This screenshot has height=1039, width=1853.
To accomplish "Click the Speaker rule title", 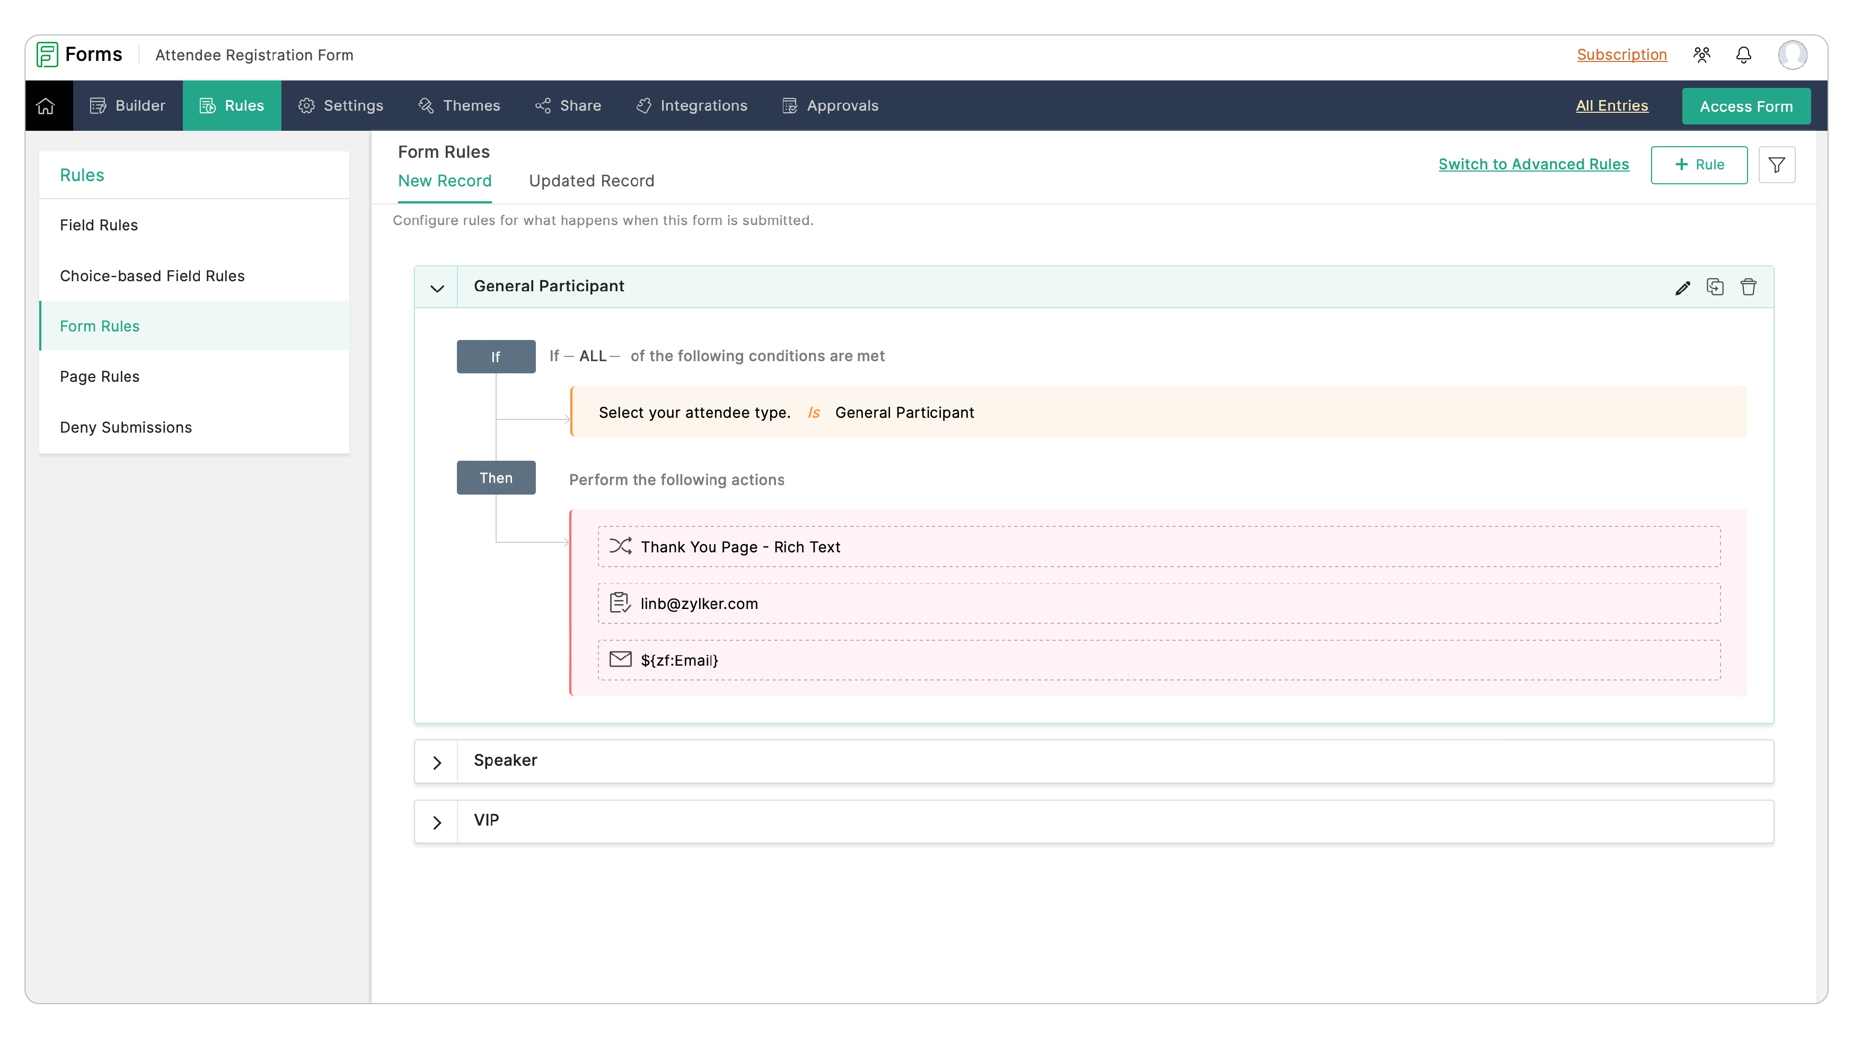I will point(505,760).
